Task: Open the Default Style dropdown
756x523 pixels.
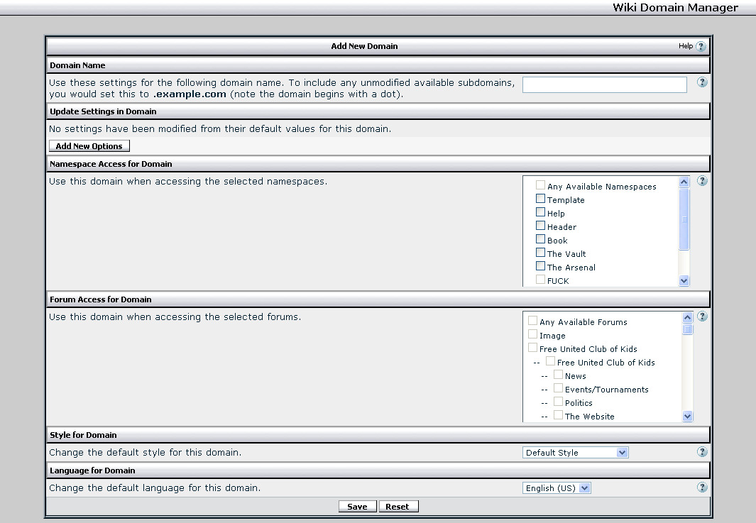Action: point(576,453)
